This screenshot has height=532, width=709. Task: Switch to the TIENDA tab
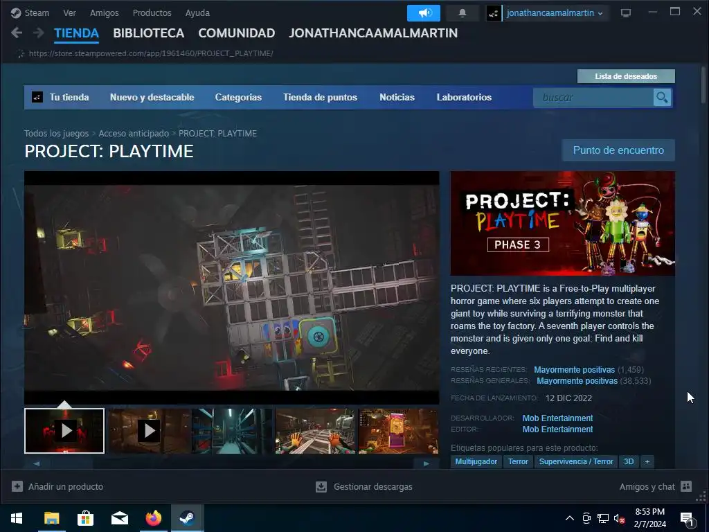(x=76, y=33)
